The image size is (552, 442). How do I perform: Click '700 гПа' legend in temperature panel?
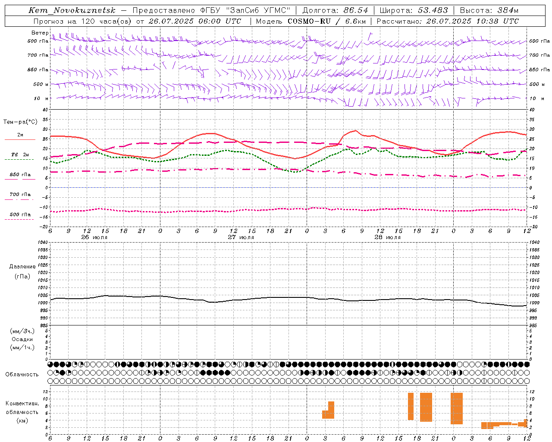pyautogui.click(x=20, y=194)
